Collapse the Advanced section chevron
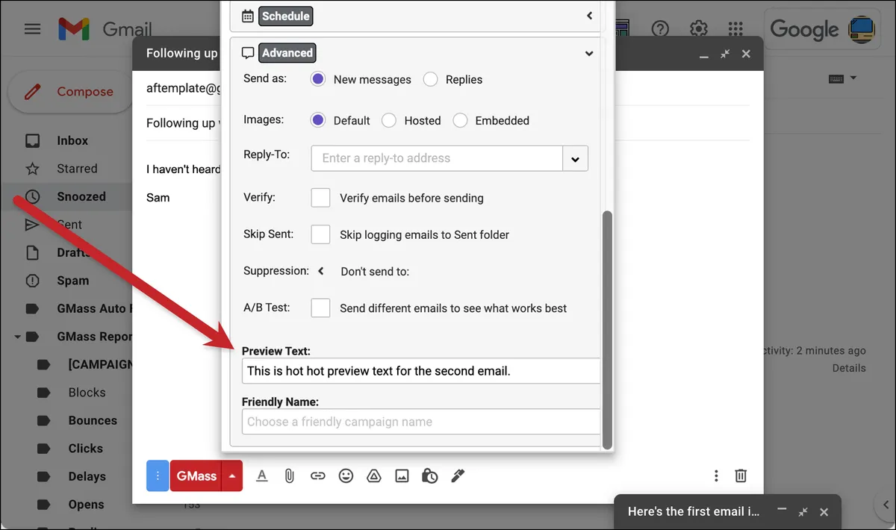The image size is (896, 530). (x=589, y=54)
